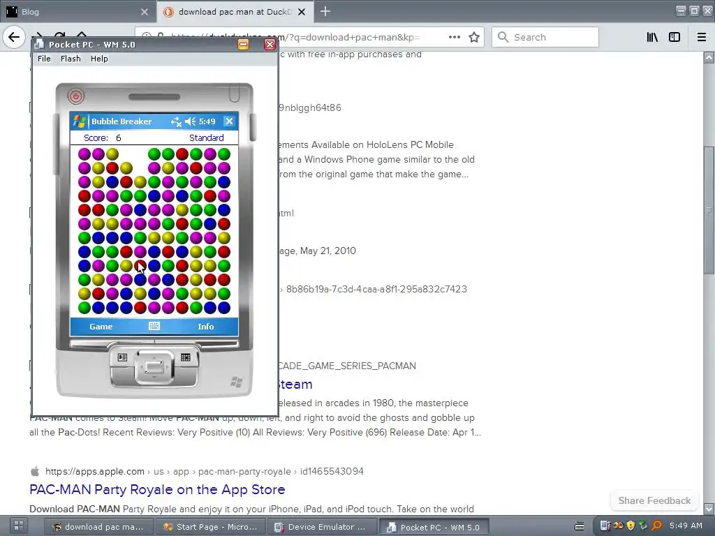Close Bubble Breaker with the X button
The image size is (715, 536).
point(229,121)
